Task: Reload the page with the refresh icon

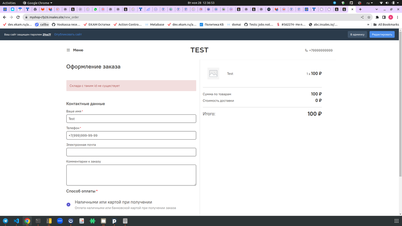Action: click(18, 17)
